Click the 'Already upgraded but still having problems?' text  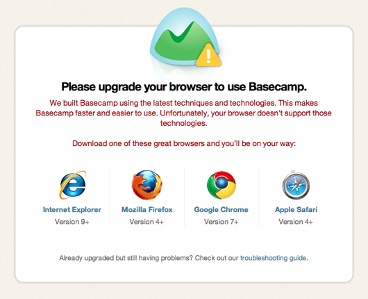click(126, 258)
